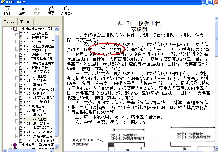This screenshot has height=152, width=218.
Task: Open topic A.15 家具工程
Action: click(x=35, y=93)
